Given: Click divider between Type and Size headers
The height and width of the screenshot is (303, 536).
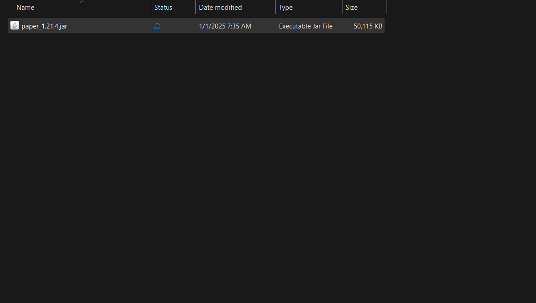Looking at the screenshot, I should click(x=342, y=8).
